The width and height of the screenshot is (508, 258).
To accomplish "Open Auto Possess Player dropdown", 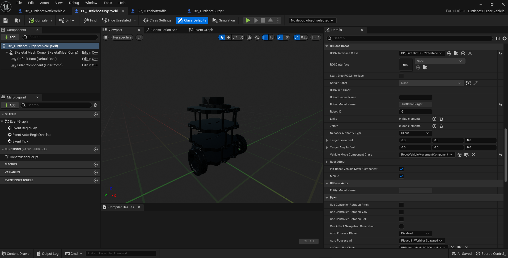I will tap(415, 234).
